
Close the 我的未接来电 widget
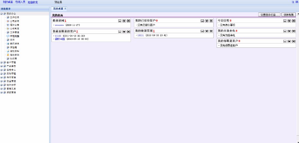(x=294, y=31)
